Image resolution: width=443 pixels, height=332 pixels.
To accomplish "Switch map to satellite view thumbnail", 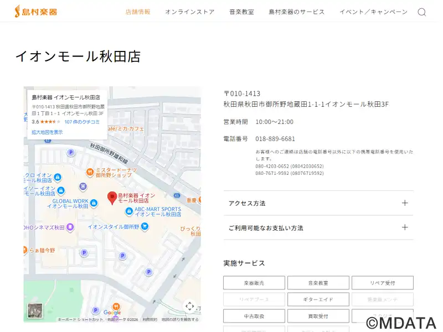I will click(35, 310).
